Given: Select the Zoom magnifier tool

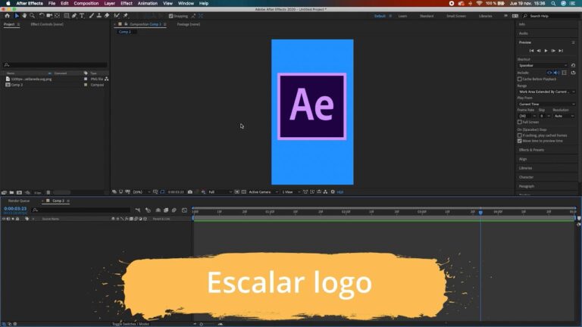Looking at the screenshot, I should point(33,16).
